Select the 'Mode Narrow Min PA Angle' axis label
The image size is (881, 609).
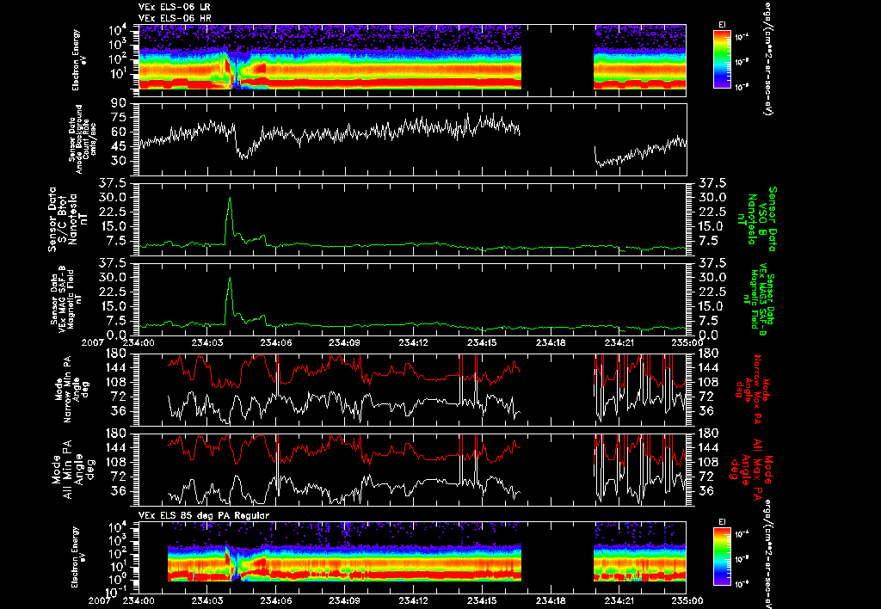point(71,388)
